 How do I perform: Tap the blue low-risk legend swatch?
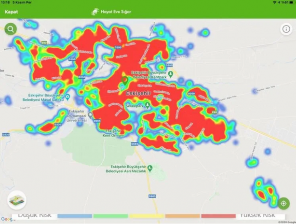(x=75, y=216)
